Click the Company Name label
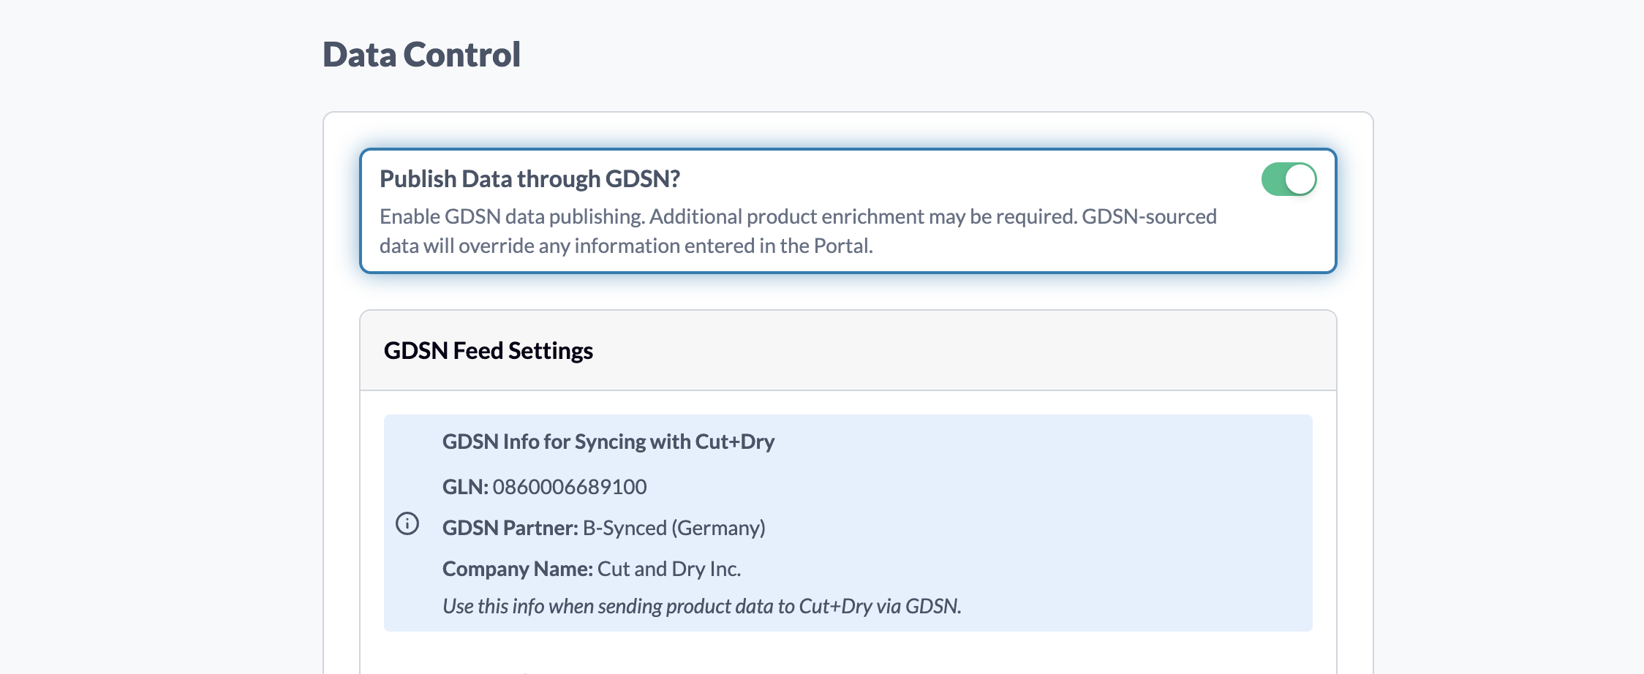Image resolution: width=1644 pixels, height=674 pixels. pyautogui.click(x=518, y=569)
